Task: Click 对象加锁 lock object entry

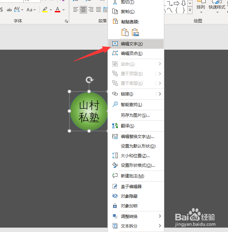Action: pos(136,206)
